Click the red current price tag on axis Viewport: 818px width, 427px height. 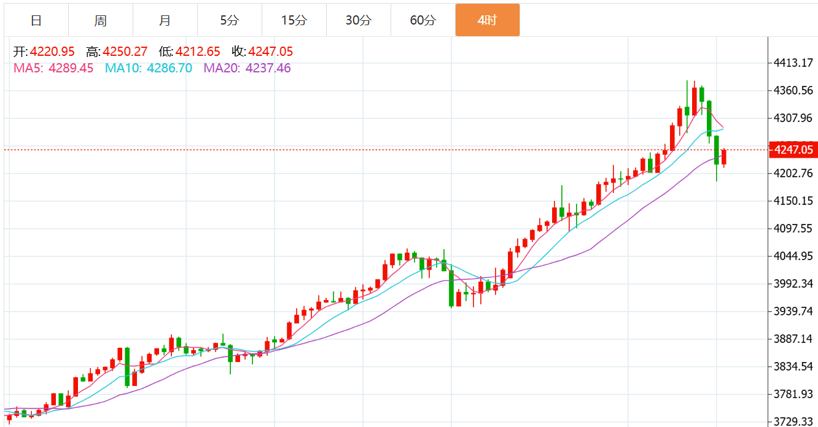(793, 150)
